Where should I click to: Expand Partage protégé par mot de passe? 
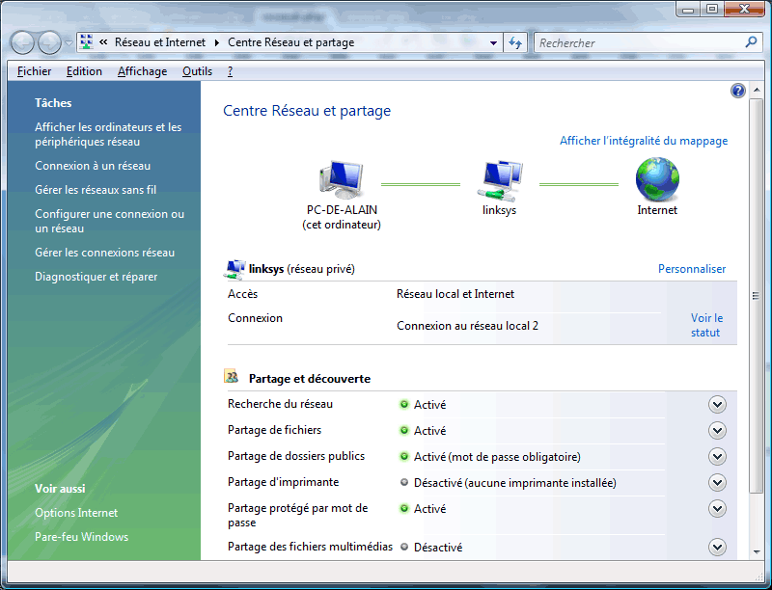[x=717, y=509]
